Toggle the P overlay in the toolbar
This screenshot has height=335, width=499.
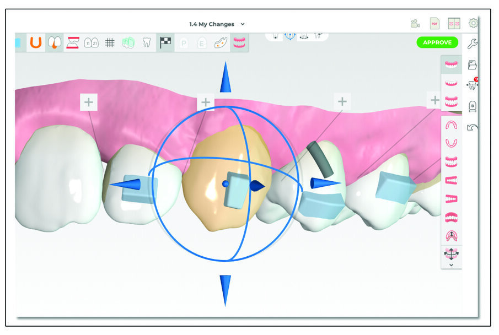point(184,41)
